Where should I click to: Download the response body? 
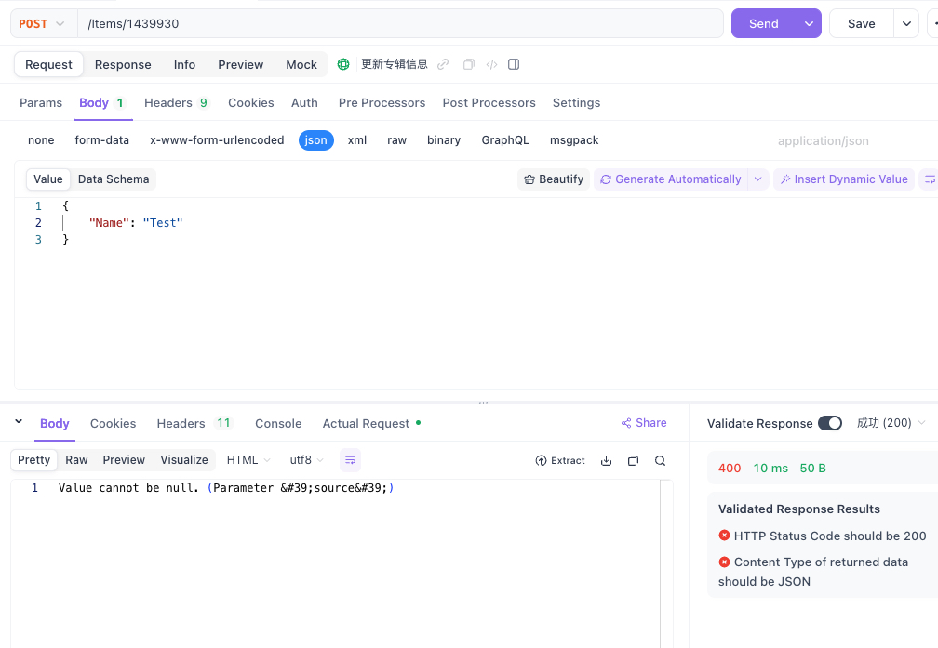(607, 460)
